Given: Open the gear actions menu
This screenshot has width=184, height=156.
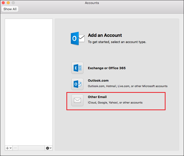Looking at the screenshot, I should click(x=49, y=148).
